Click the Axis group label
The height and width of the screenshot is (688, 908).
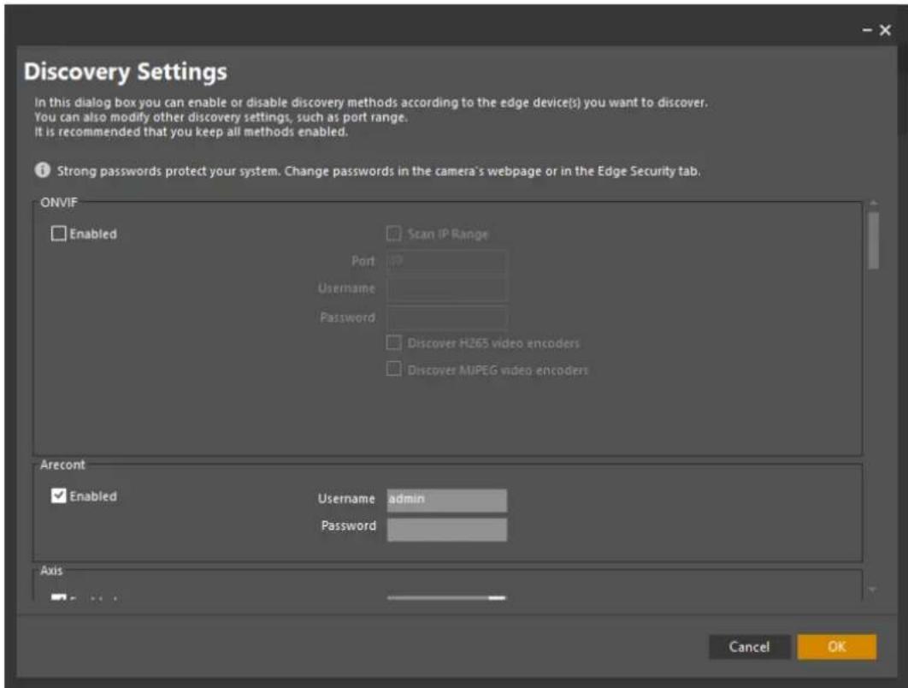(51, 571)
